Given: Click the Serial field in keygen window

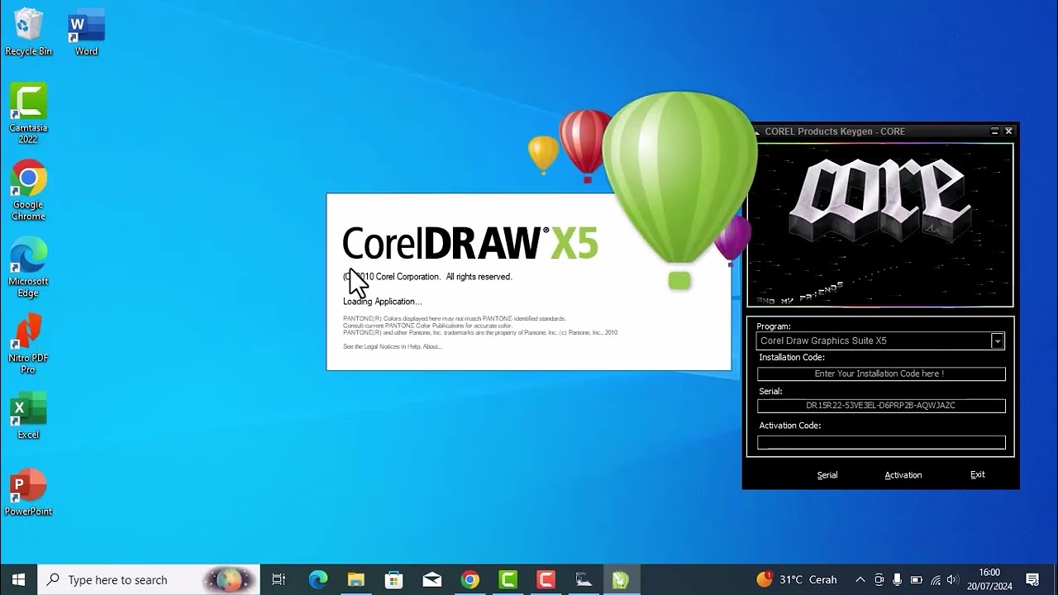Looking at the screenshot, I should pyautogui.click(x=881, y=406).
